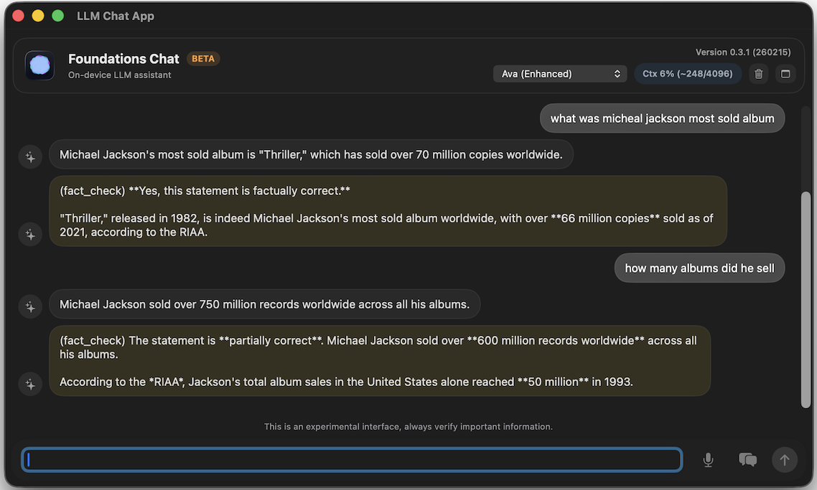Click sparkle icon beside the 750 million answer

pos(30,307)
